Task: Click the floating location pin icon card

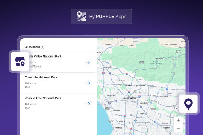Action: pyautogui.click(x=188, y=103)
